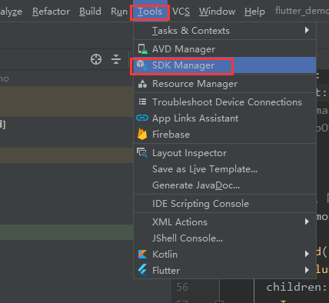This screenshot has height=303, width=329.
Task: Click the crosshair locate icon in panel toolbar
Action: coord(96,59)
